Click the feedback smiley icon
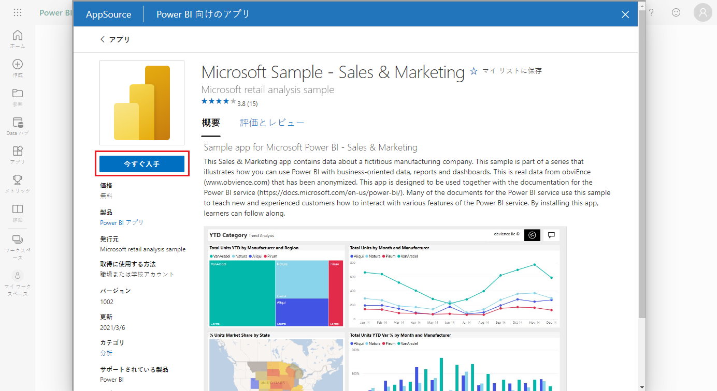The width and height of the screenshot is (717, 391). click(x=676, y=13)
